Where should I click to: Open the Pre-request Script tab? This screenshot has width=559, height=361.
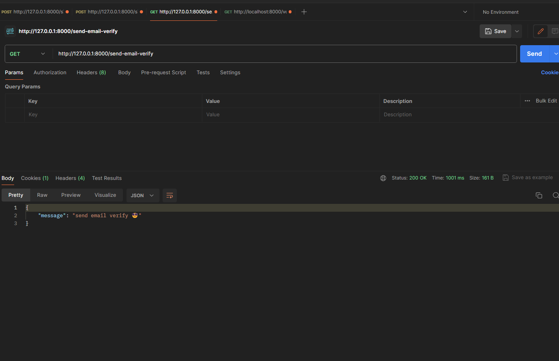(163, 73)
